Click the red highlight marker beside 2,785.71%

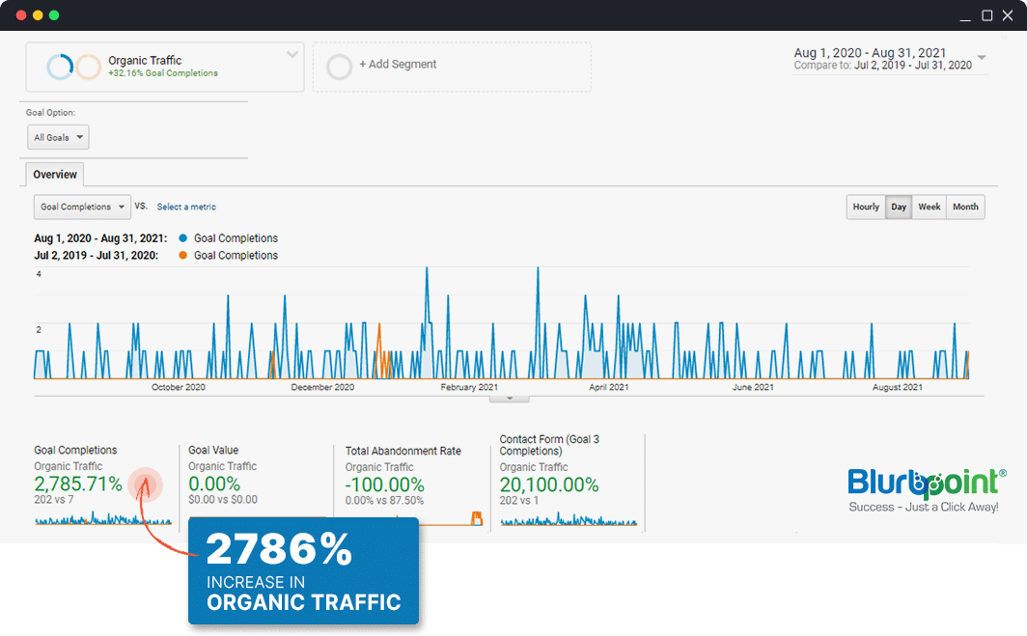tap(148, 485)
